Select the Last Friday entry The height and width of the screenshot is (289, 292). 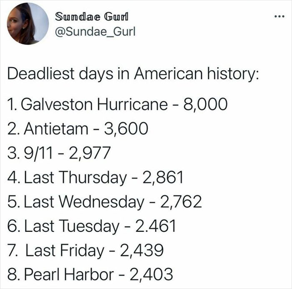tap(65, 251)
